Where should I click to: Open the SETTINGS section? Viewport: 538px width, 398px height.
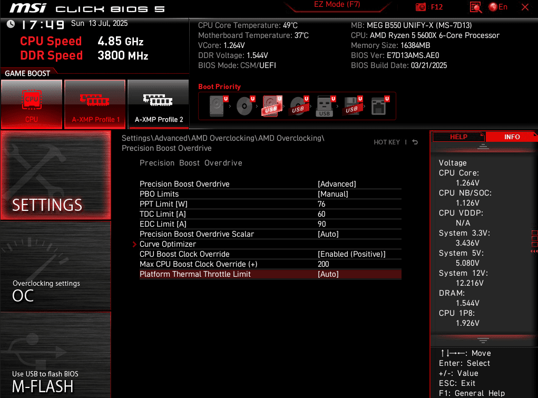(x=56, y=175)
